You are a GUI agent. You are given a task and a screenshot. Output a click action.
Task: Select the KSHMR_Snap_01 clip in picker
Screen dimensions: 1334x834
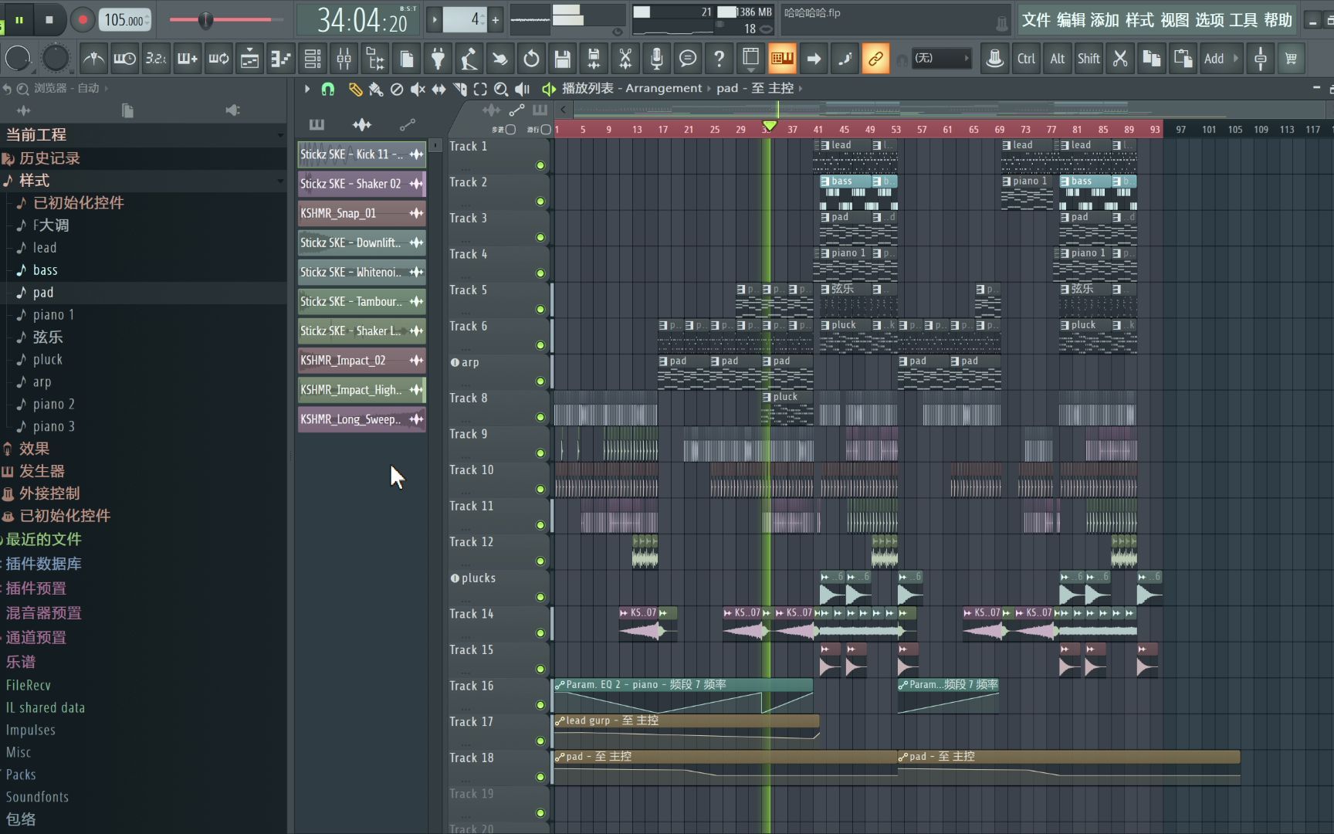(x=361, y=213)
